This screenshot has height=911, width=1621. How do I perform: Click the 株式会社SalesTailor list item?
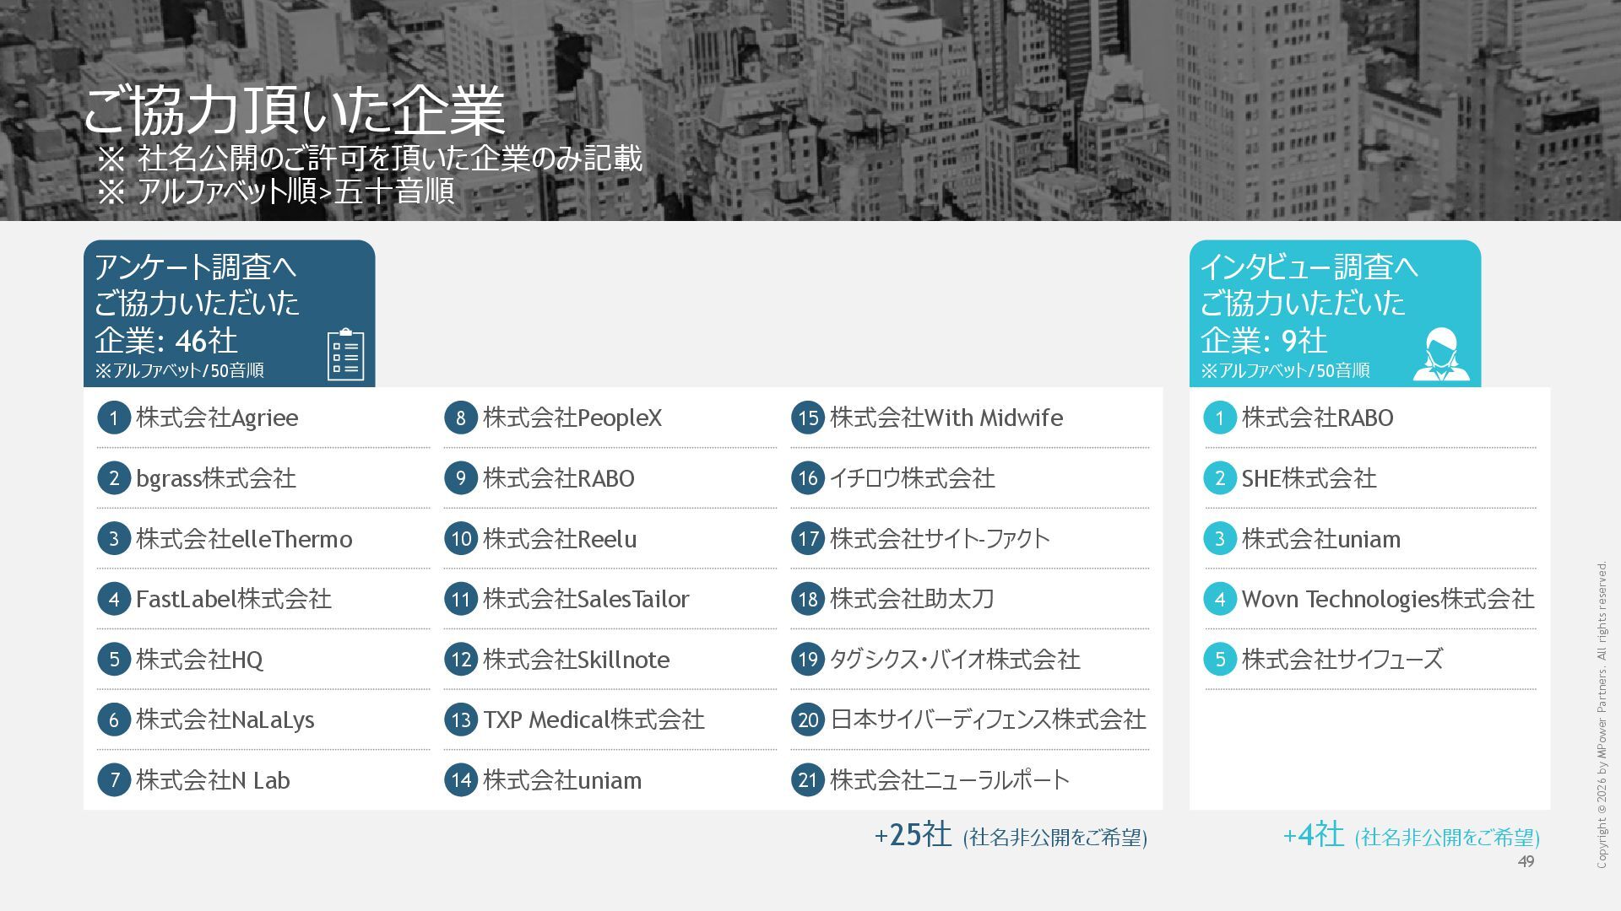pyautogui.click(x=586, y=599)
